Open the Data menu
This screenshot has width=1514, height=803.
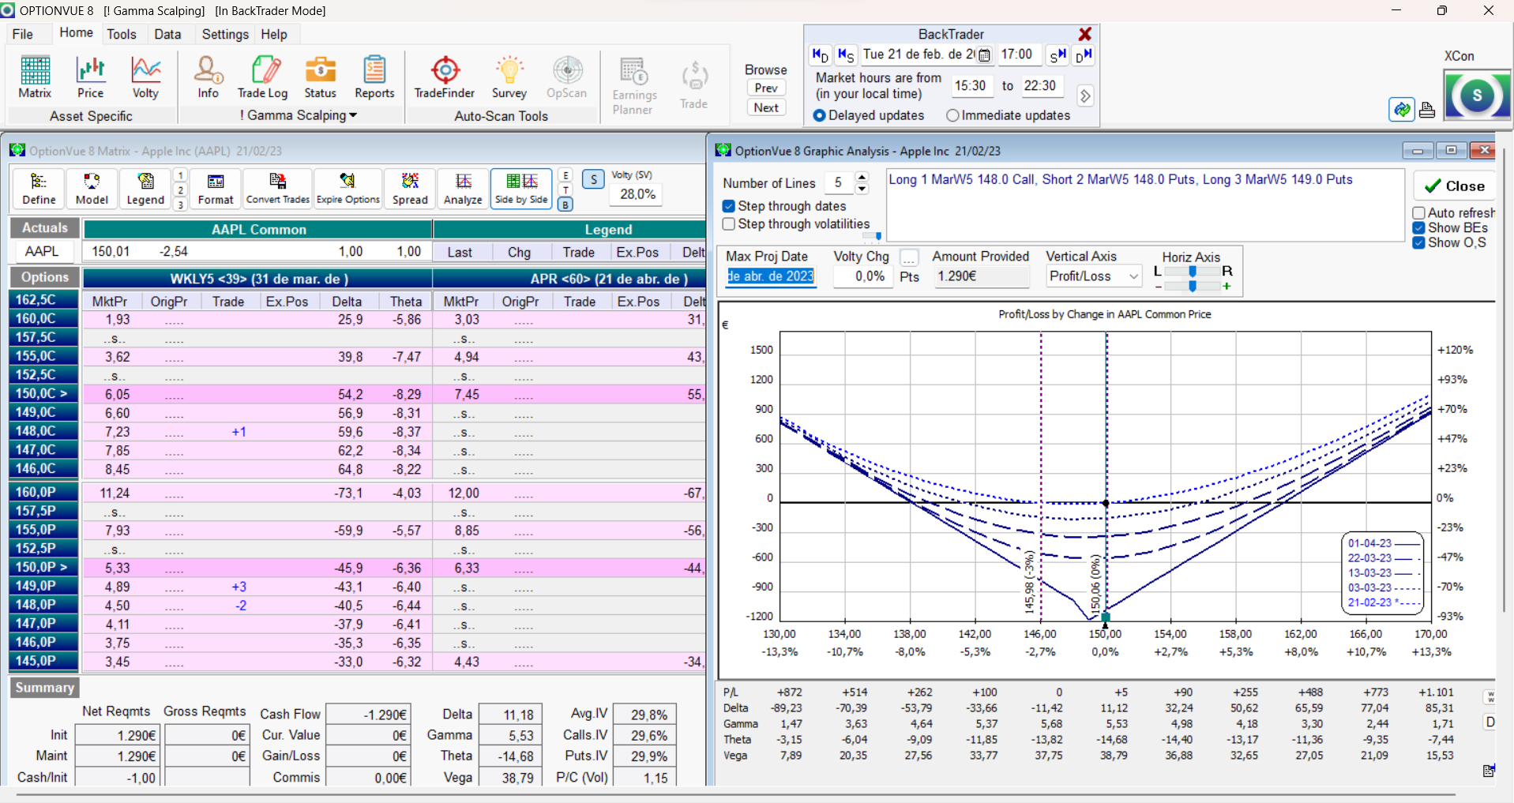(167, 34)
